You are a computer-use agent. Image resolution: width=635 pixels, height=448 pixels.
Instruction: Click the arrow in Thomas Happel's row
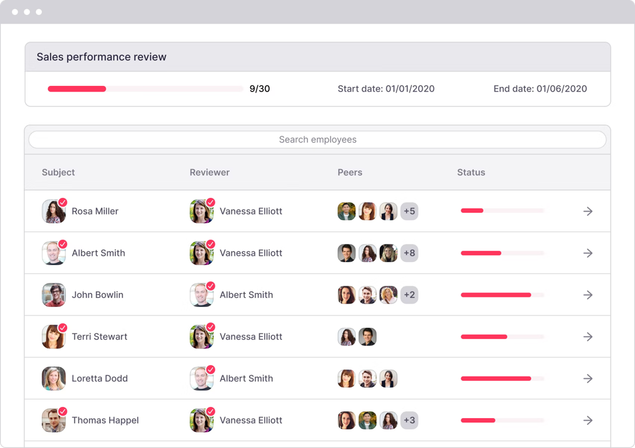click(587, 420)
